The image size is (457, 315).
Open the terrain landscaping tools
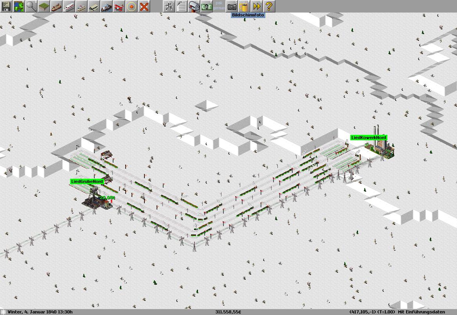(44, 6)
